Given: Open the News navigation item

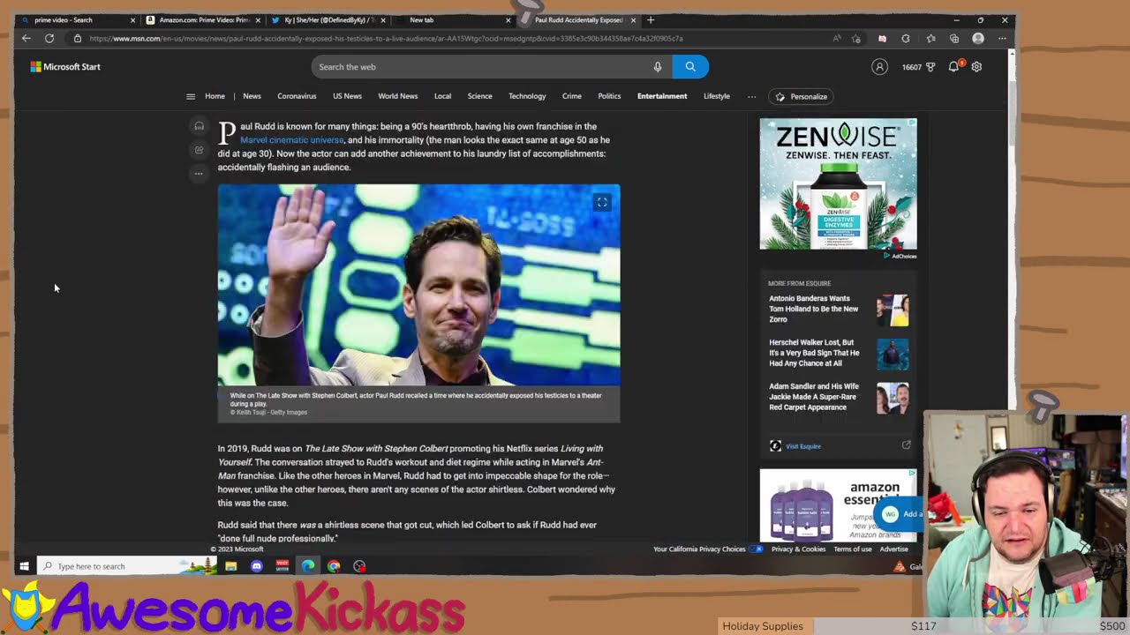Looking at the screenshot, I should click(x=252, y=96).
